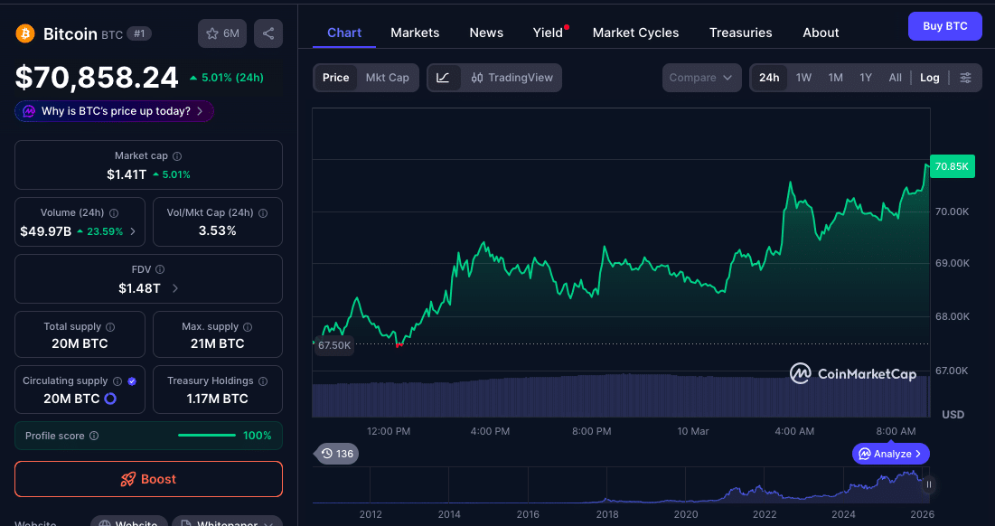Screen dimensions: 995x526
Task: Click the 67.50K opening price label
Action: pos(334,345)
